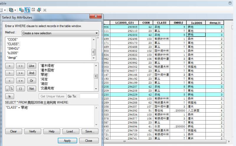Clear the query expression
The height and width of the screenshot is (146, 236).
14,131
